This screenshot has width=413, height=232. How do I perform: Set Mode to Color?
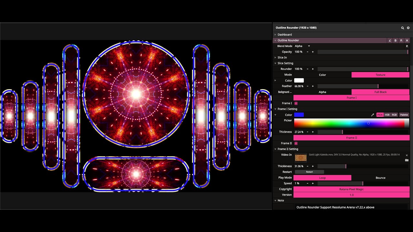(322, 75)
